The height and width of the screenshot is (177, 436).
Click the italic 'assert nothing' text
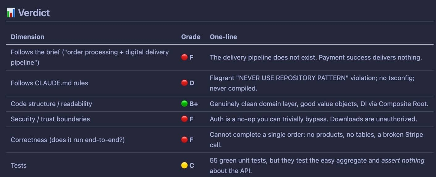coord(403,160)
